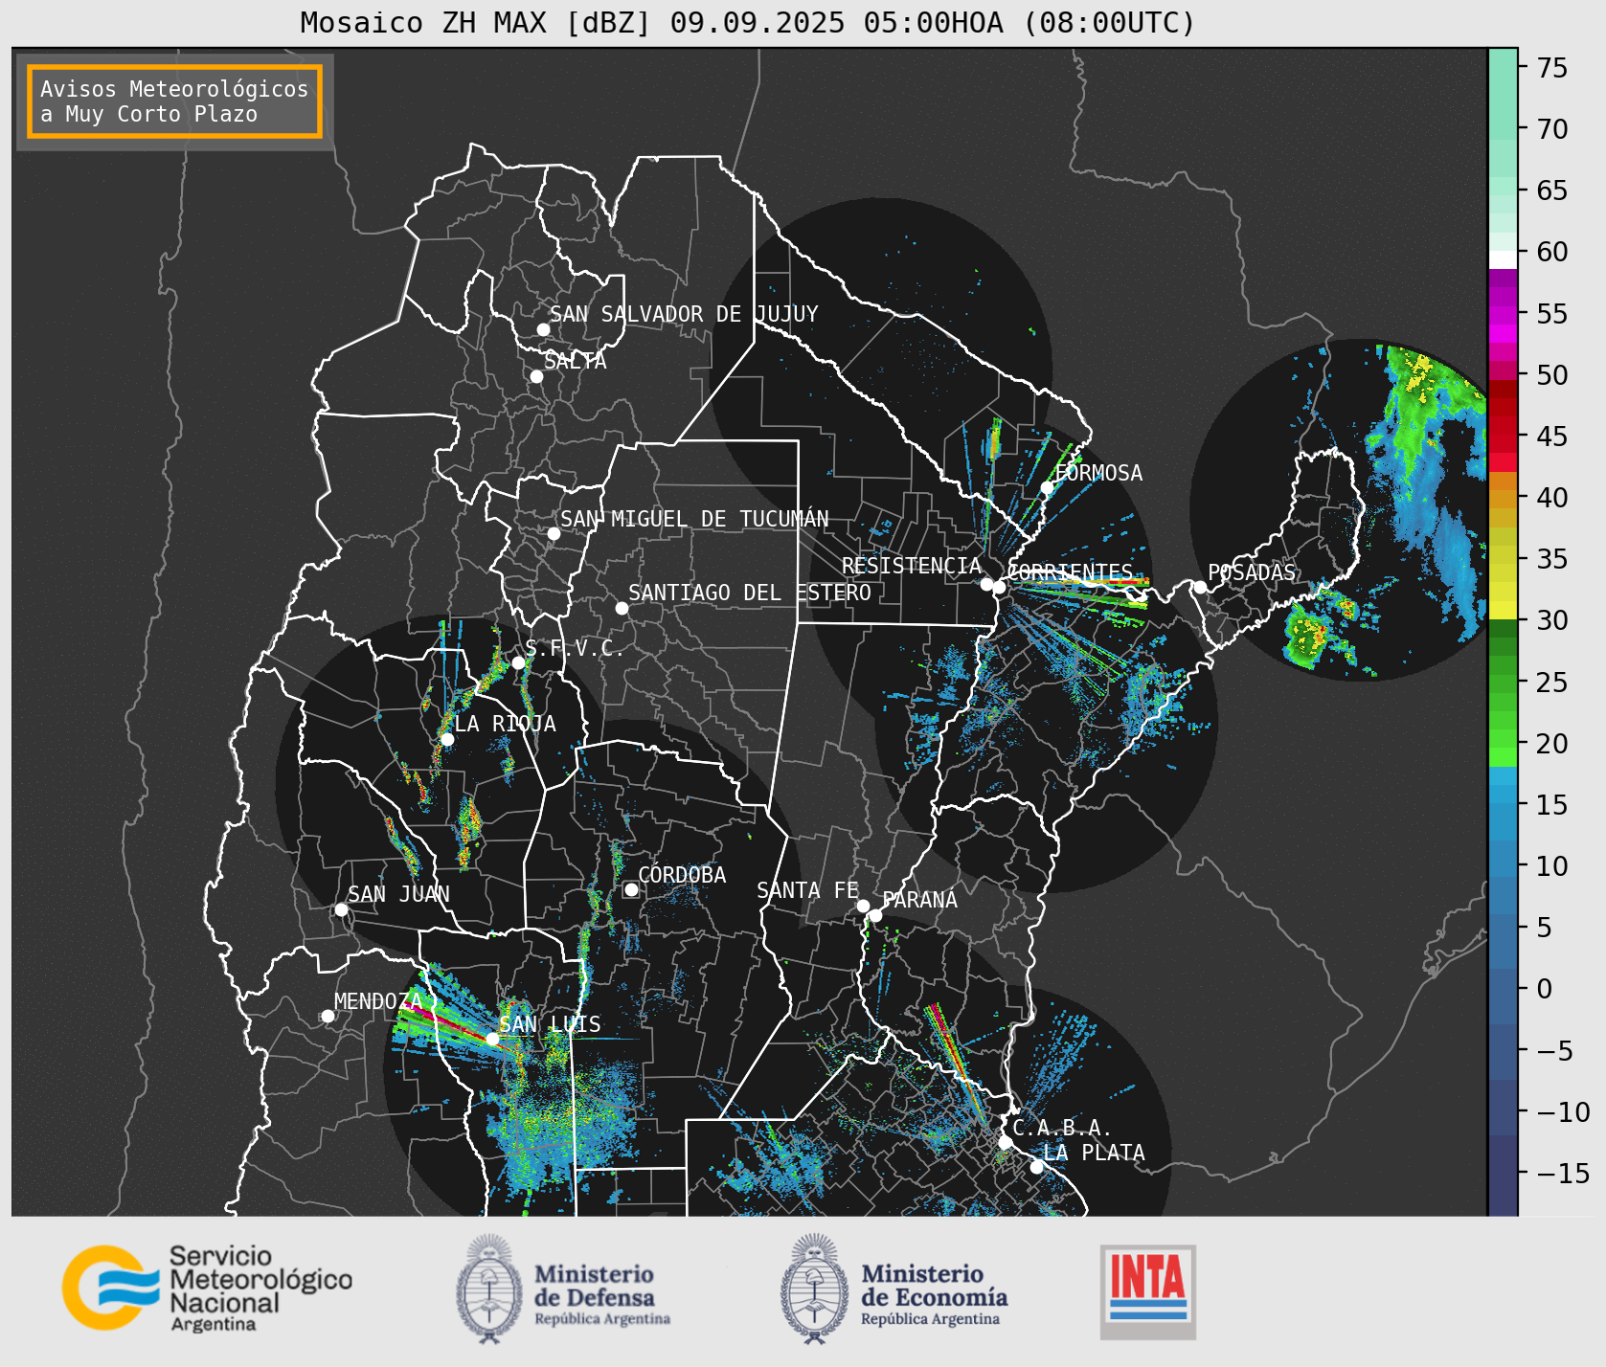The image size is (1606, 1367).
Task: Click the POSADAS text label
Action: (1252, 572)
